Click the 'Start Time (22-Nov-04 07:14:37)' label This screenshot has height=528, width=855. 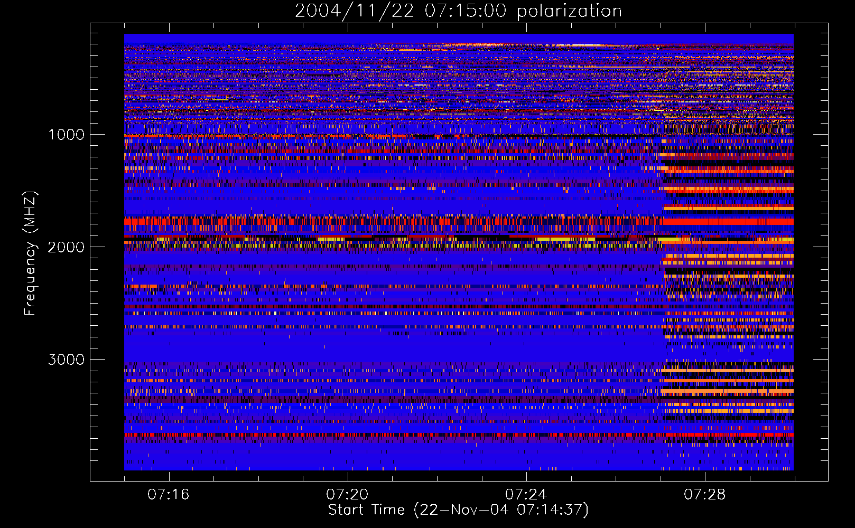(x=458, y=510)
